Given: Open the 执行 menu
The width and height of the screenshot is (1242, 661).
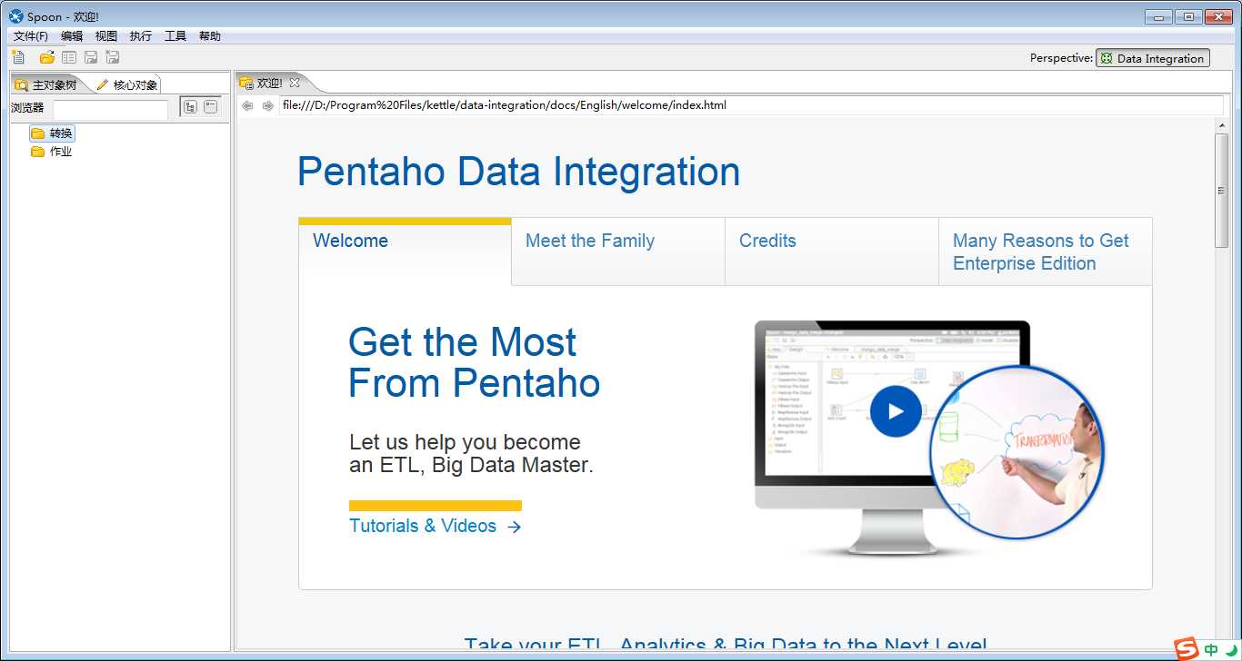Looking at the screenshot, I should click(x=141, y=36).
